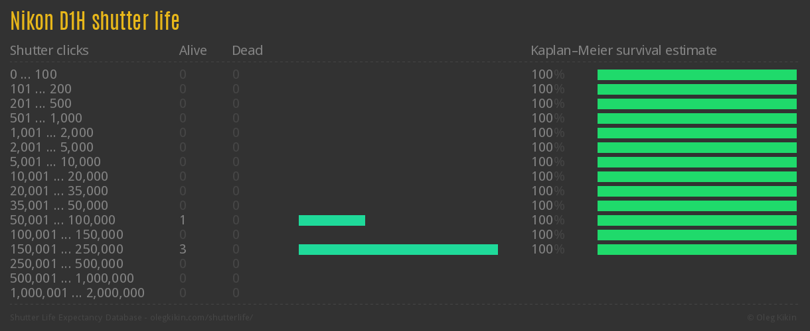Click the survival bar for 150,001 … 250,000
The image size is (810, 331).
(696, 250)
